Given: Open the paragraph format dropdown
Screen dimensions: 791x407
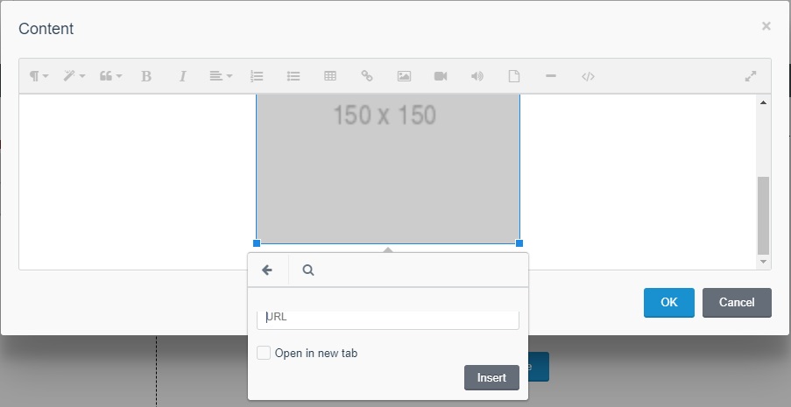Looking at the screenshot, I should coord(39,76).
